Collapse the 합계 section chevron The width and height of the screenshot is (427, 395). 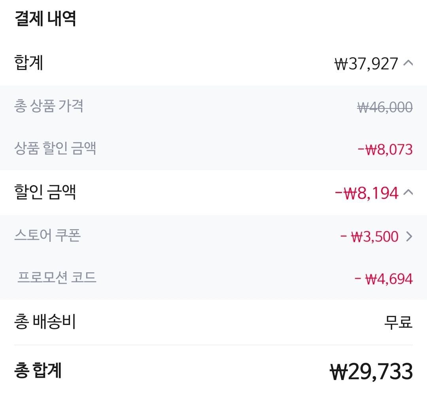click(x=408, y=63)
